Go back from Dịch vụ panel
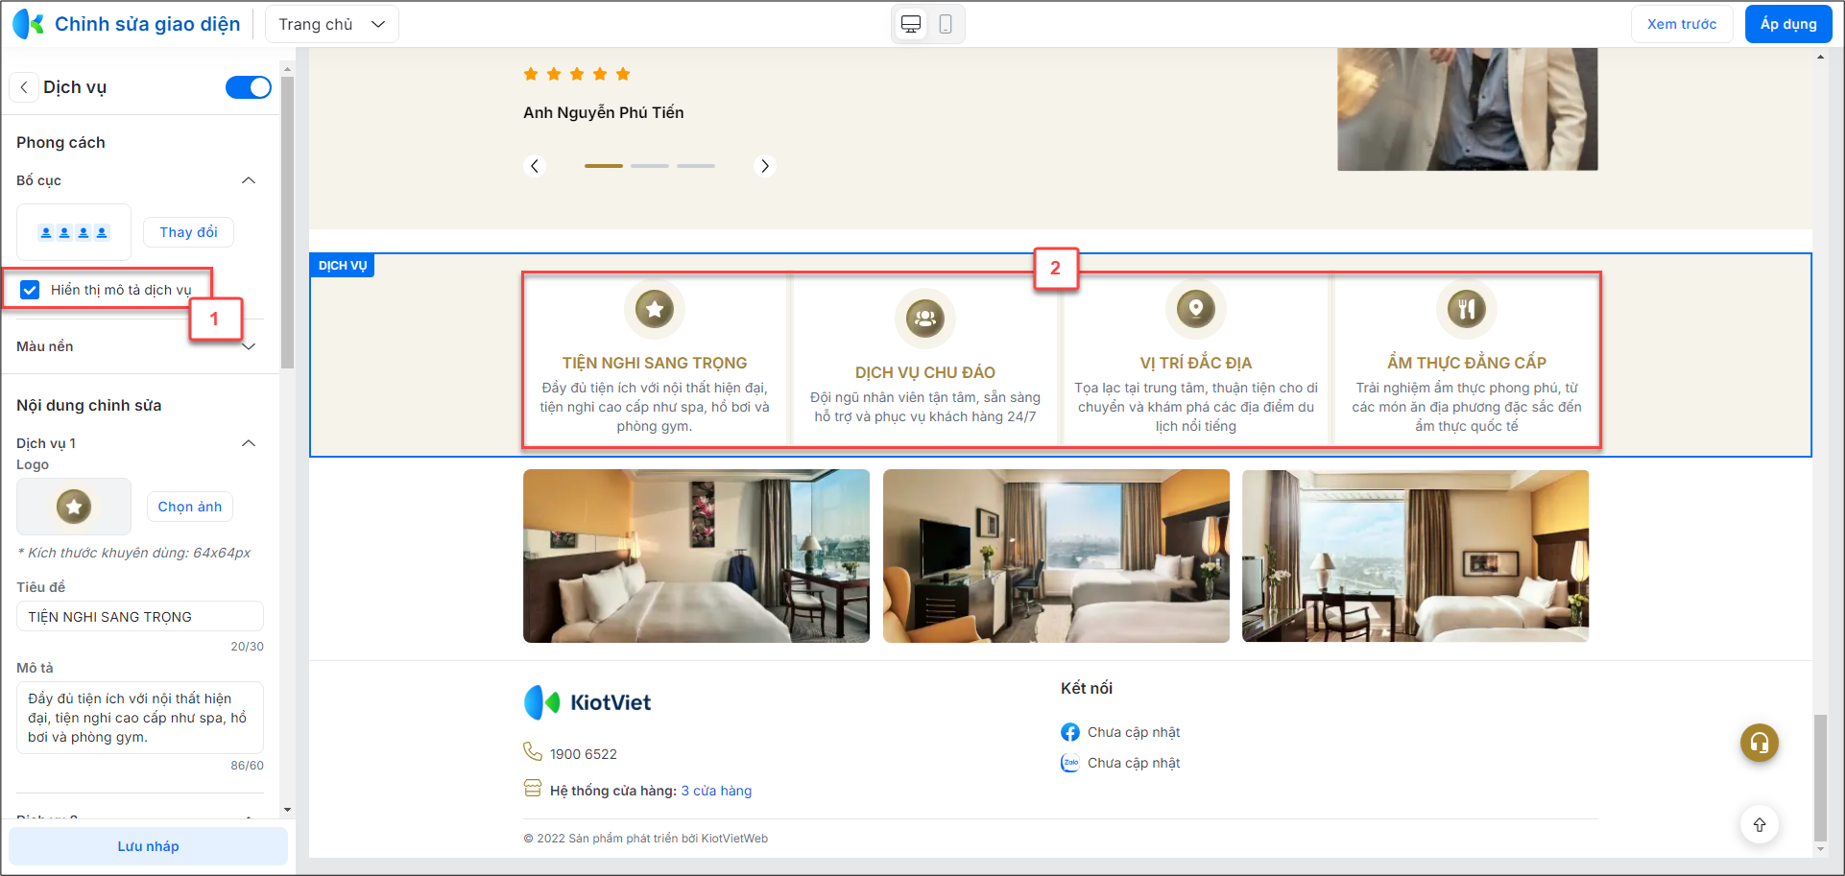The width and height of the screenshot is (1845, 876). (x=24, y=87)
